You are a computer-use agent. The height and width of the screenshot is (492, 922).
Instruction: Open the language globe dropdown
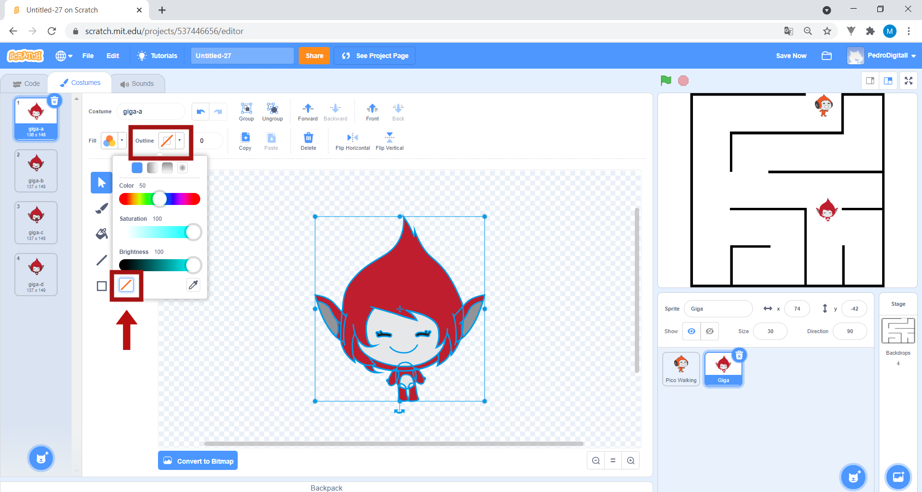[x=64, y=56]
